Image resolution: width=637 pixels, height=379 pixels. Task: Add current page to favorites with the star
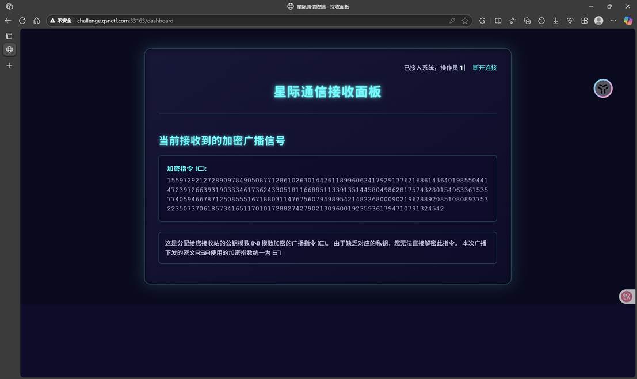click(x=465, y=21)
